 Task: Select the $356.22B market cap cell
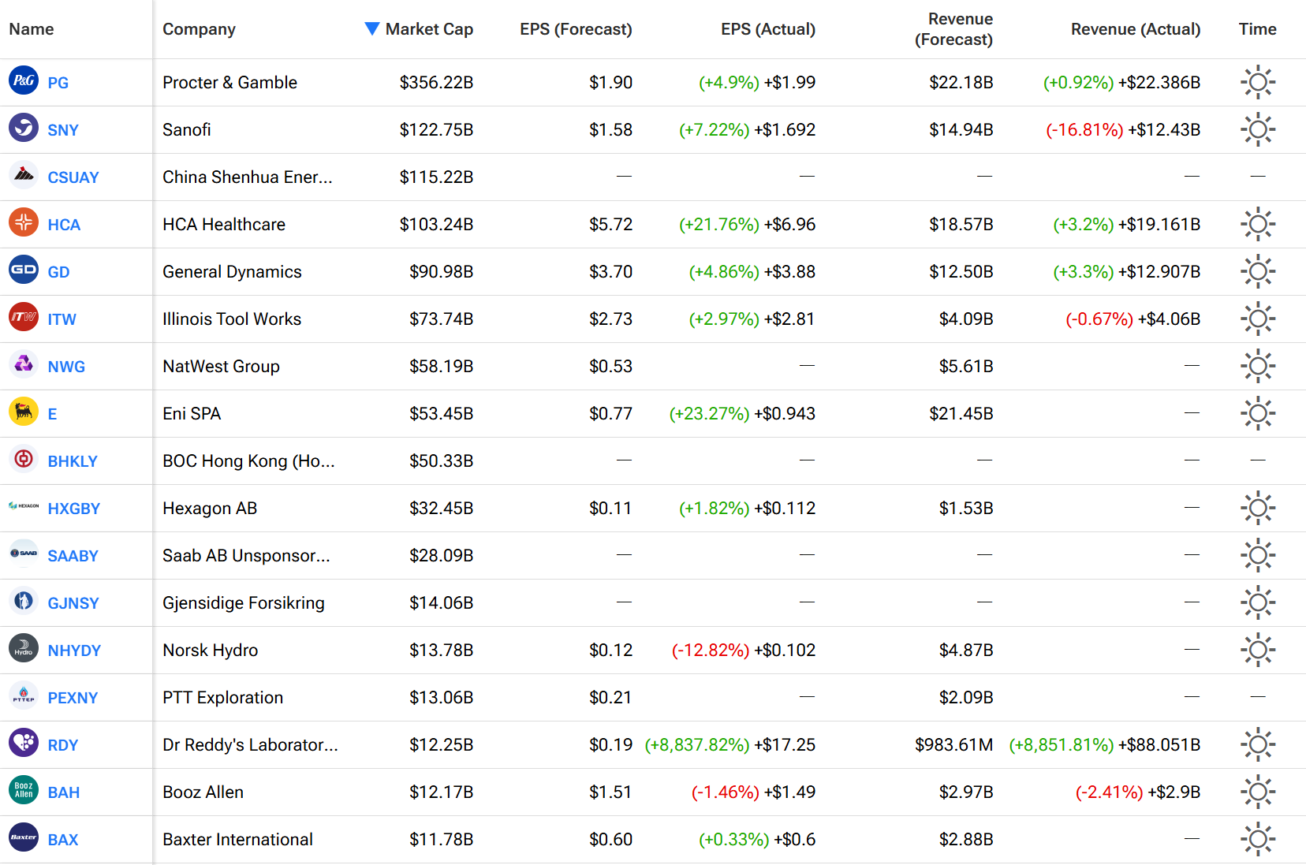436,83
